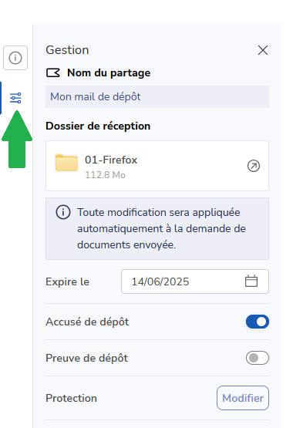Click the 112.8 Mo folder size text

click(x=105, y=175)
